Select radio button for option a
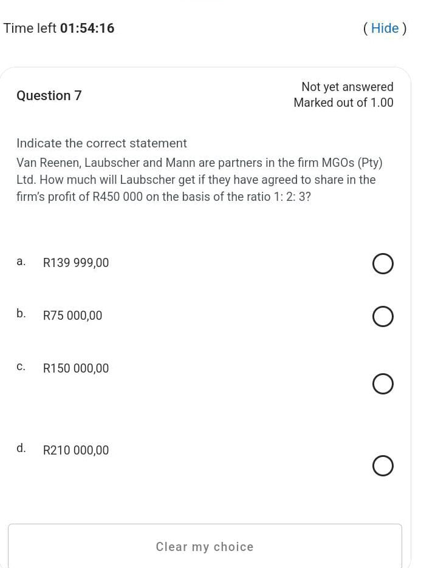421x568 pixels. click(383, 263)
